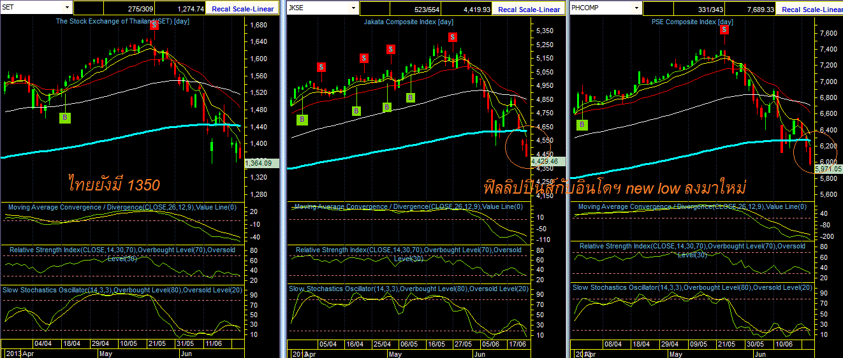Click Relative Strength Index label in JKSE chart
843x358 pixels.
pos(408,254)
